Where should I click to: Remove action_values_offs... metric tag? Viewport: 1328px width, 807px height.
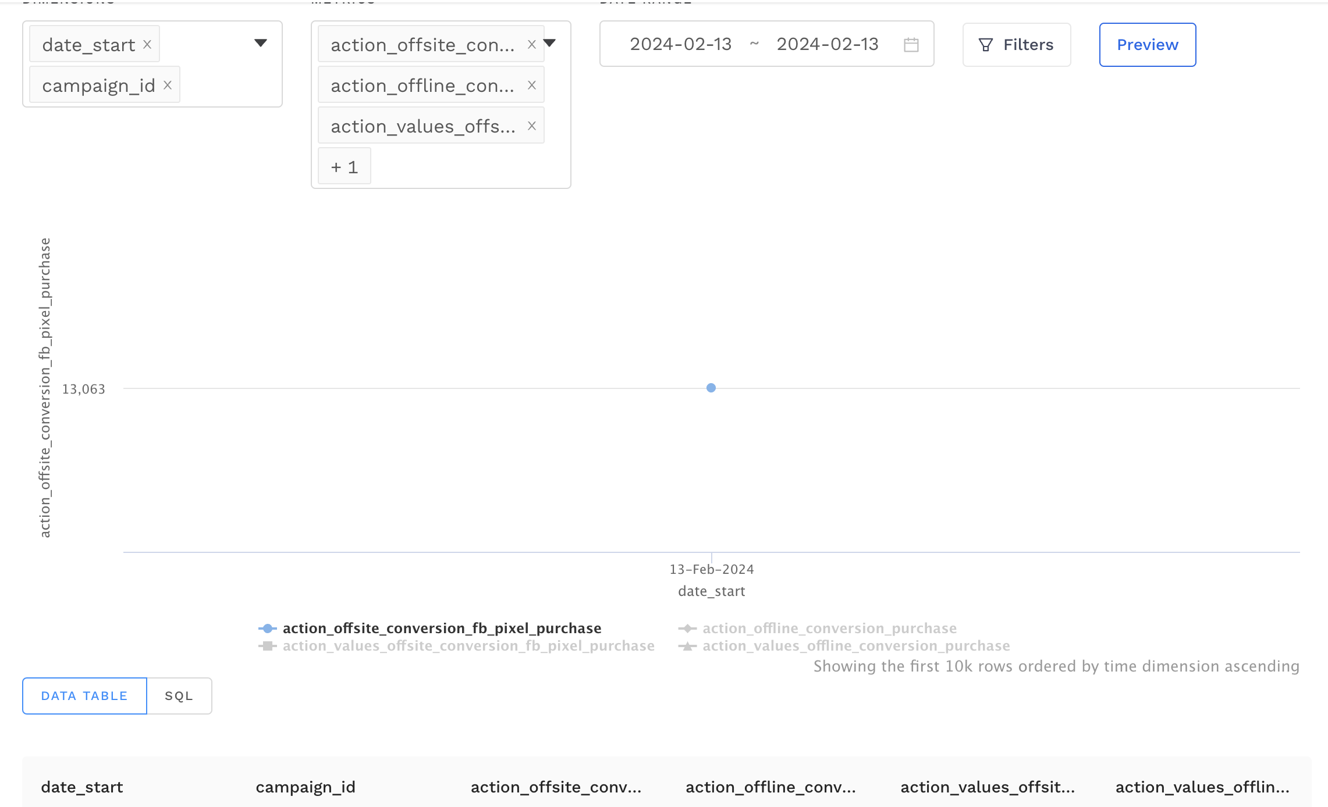(x=531, y=126)
